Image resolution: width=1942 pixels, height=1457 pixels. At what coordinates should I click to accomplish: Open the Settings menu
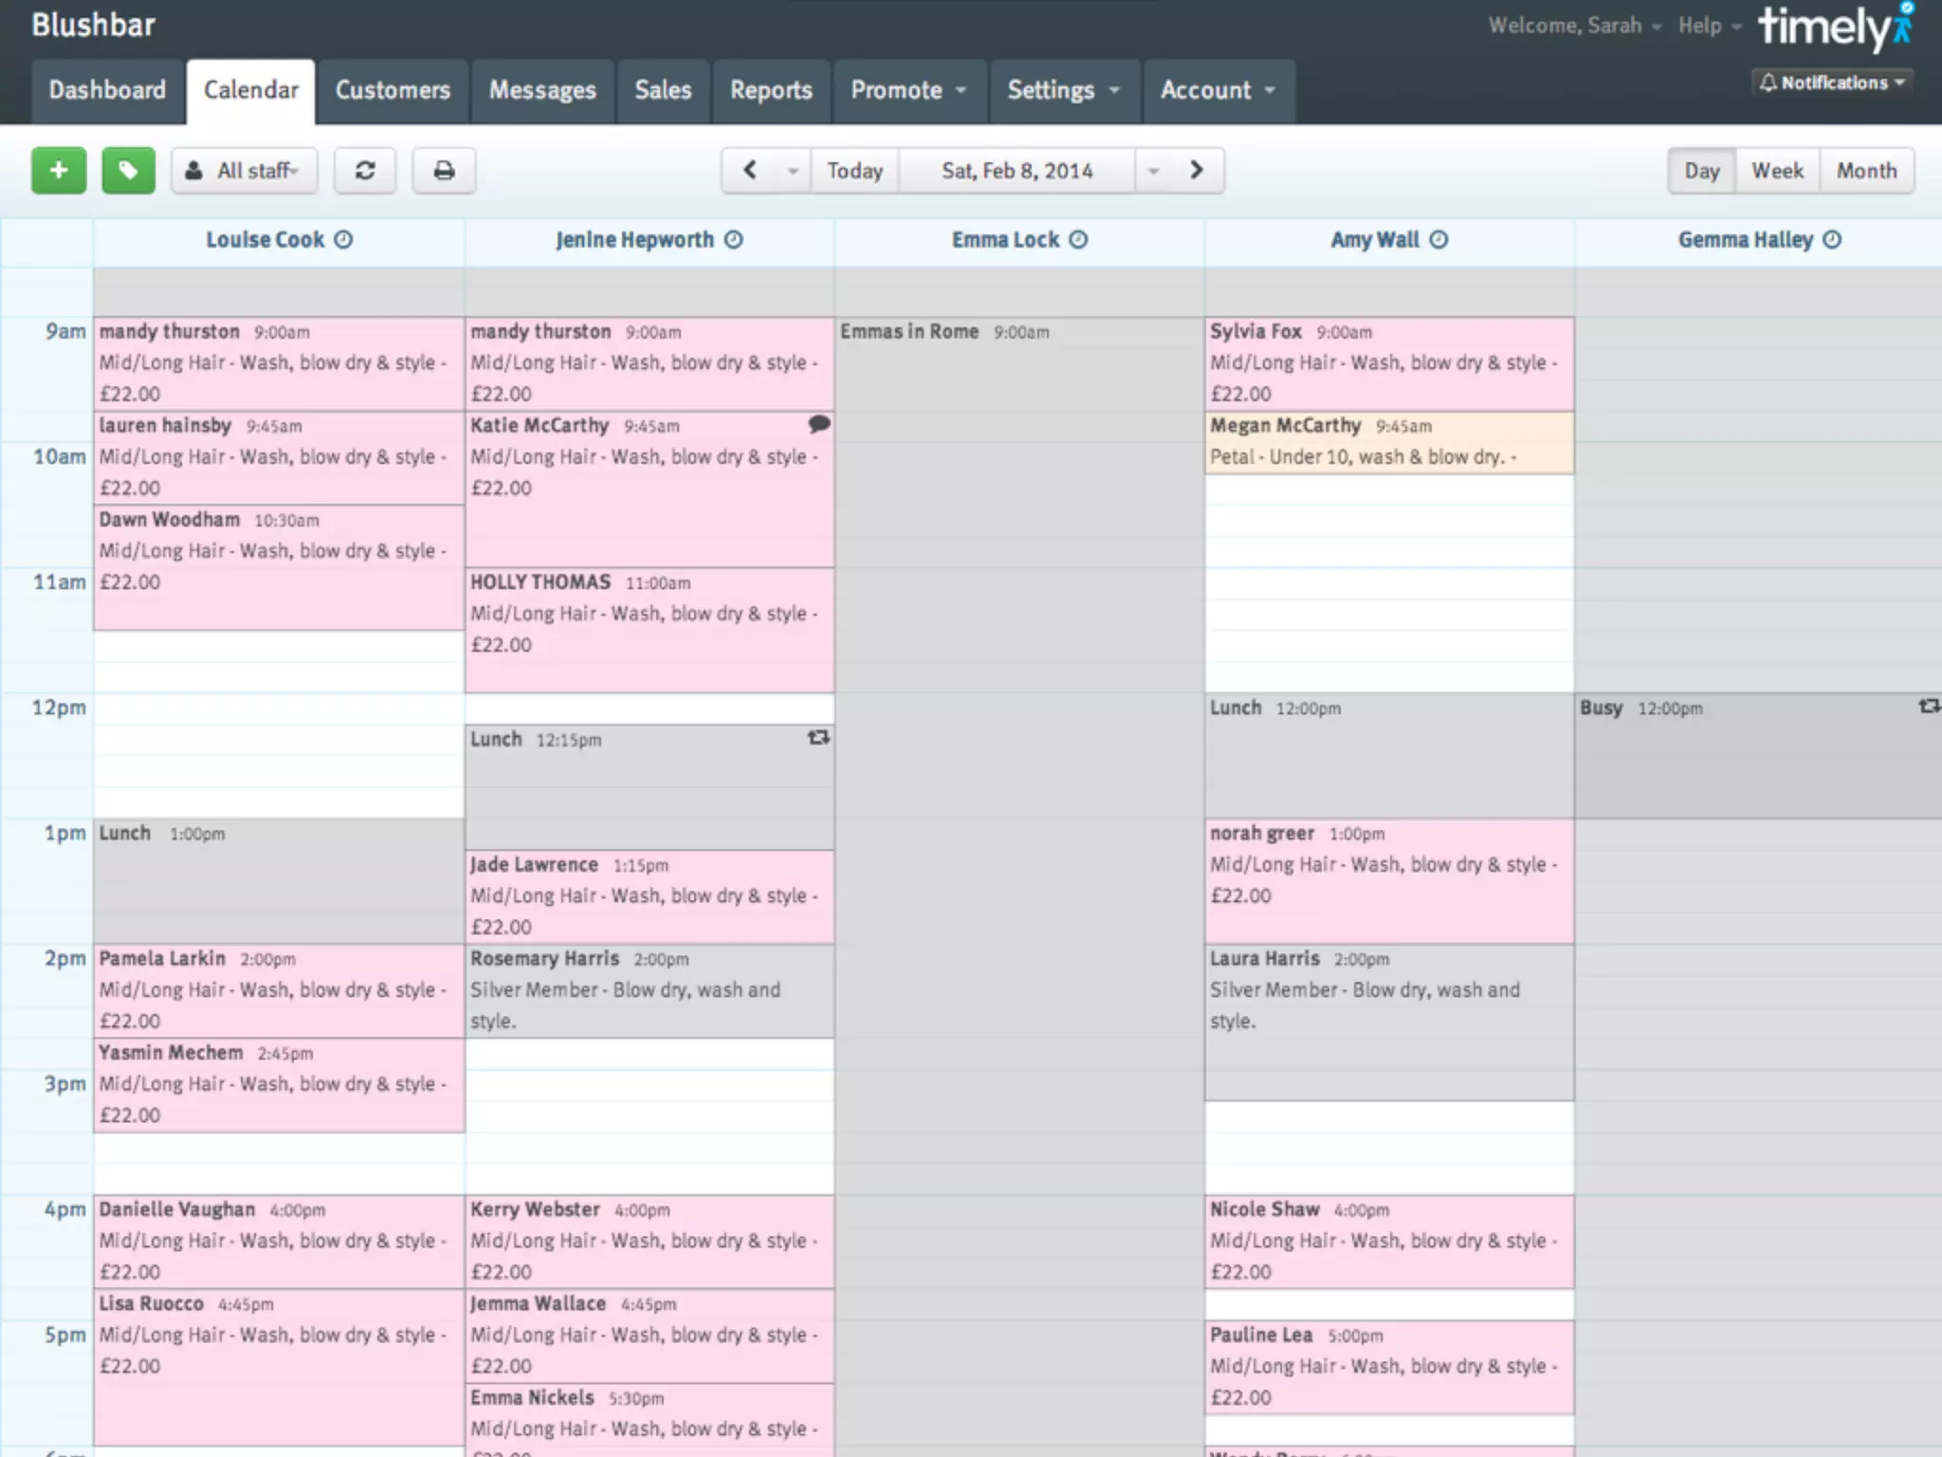tap(1063, 90)
